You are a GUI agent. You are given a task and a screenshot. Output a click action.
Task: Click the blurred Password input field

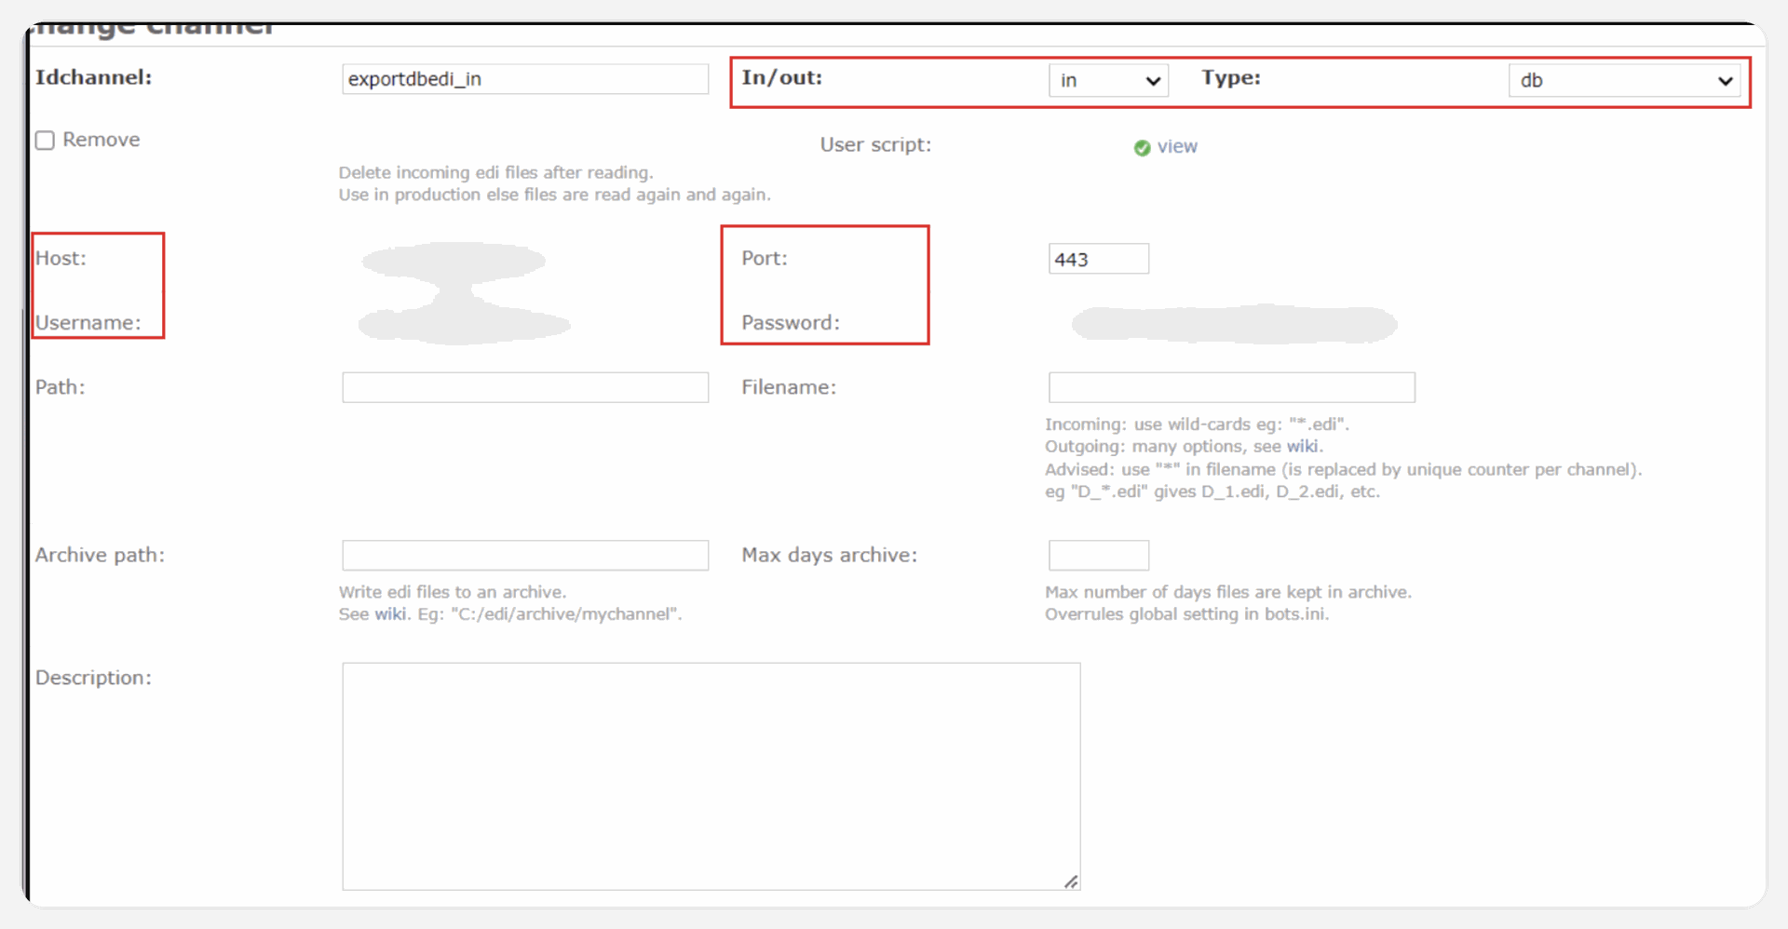tap(1234, 324)
